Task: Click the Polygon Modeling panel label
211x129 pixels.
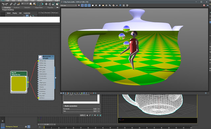Action: 8,10
